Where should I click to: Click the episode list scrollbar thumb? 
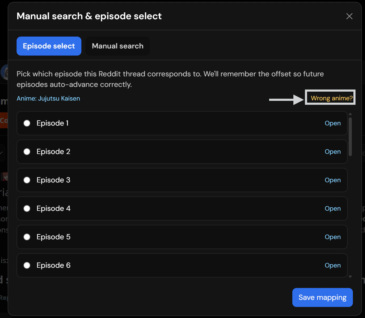(x=350, y=136)
